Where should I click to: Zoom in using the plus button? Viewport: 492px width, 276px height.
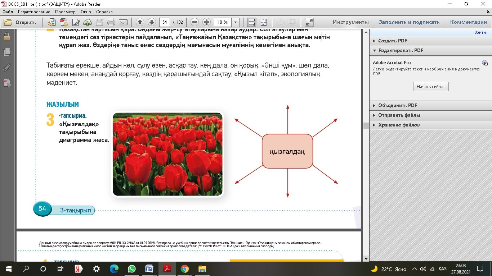point(206,22)
